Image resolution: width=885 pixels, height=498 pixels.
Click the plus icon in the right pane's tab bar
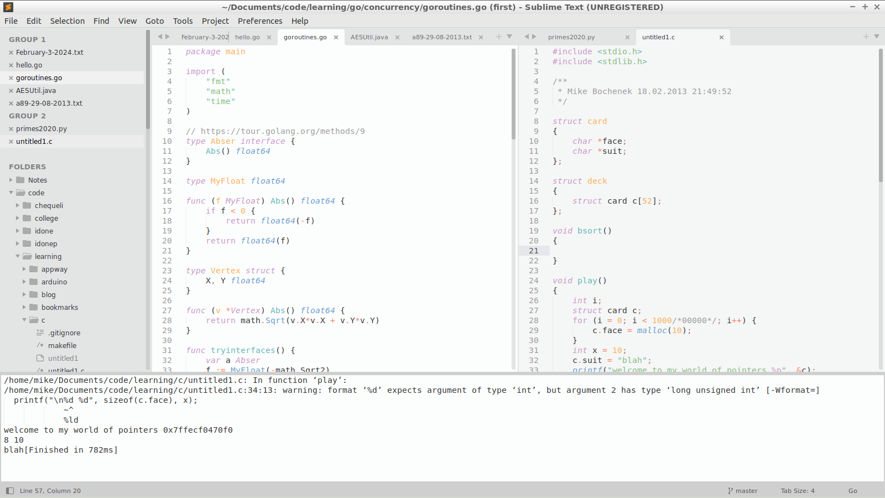pos(865,37)
